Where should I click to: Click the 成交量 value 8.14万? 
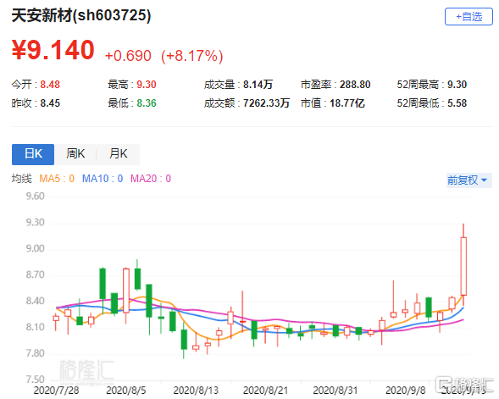pos(258,85)
